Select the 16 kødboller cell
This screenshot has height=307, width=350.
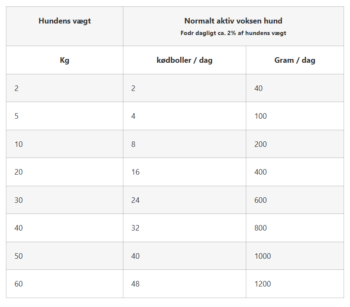tap(184, 172)
